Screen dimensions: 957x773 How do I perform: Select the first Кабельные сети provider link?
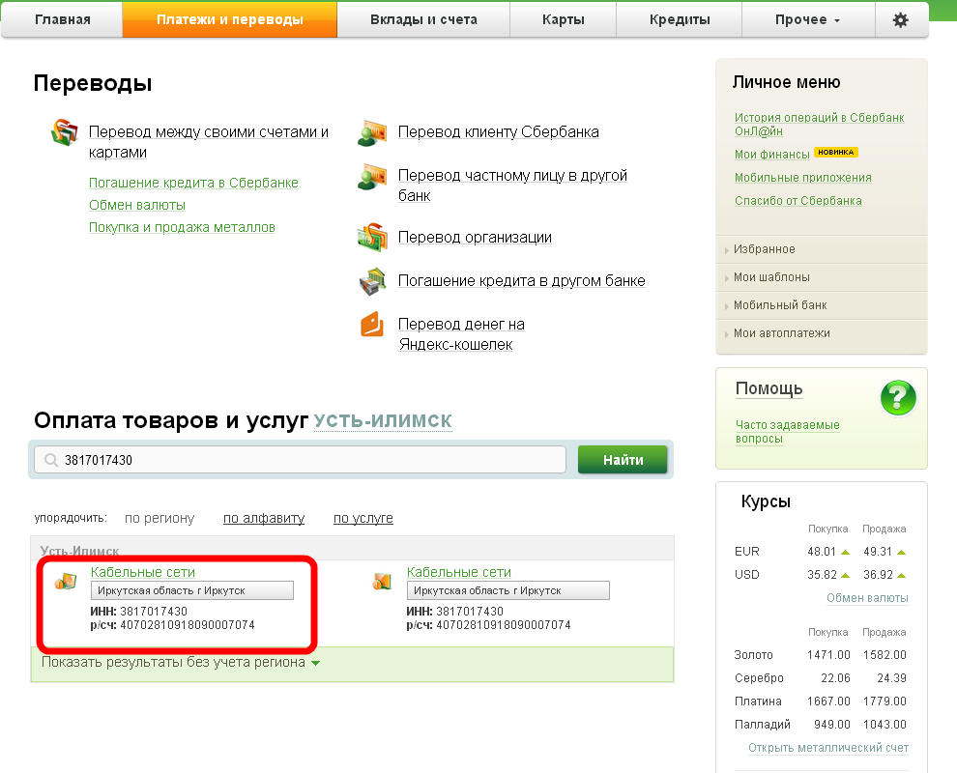pos(143,572)
